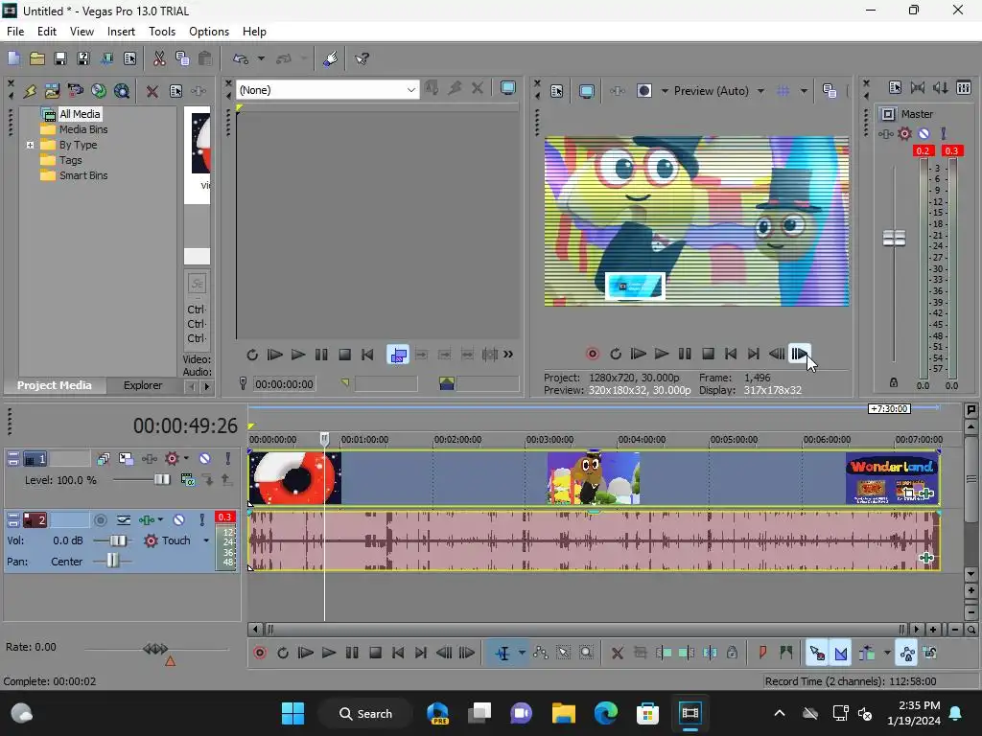Expand the trimmer toolbar overflow chevron

point(508,355)
